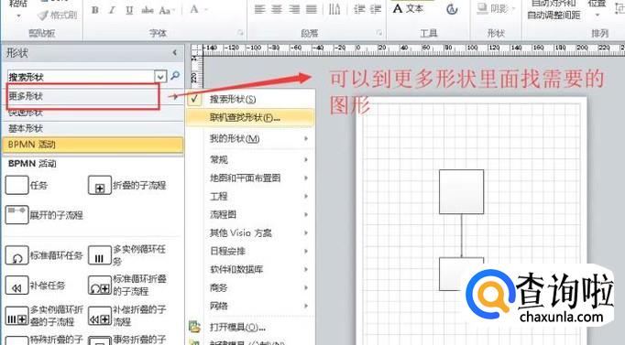Click in the 搜索形状 input field
This screenshot has height=345, width=625.
pos(81,76)
